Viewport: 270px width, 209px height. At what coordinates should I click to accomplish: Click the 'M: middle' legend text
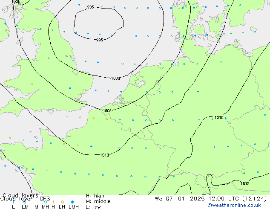(98, 201)
